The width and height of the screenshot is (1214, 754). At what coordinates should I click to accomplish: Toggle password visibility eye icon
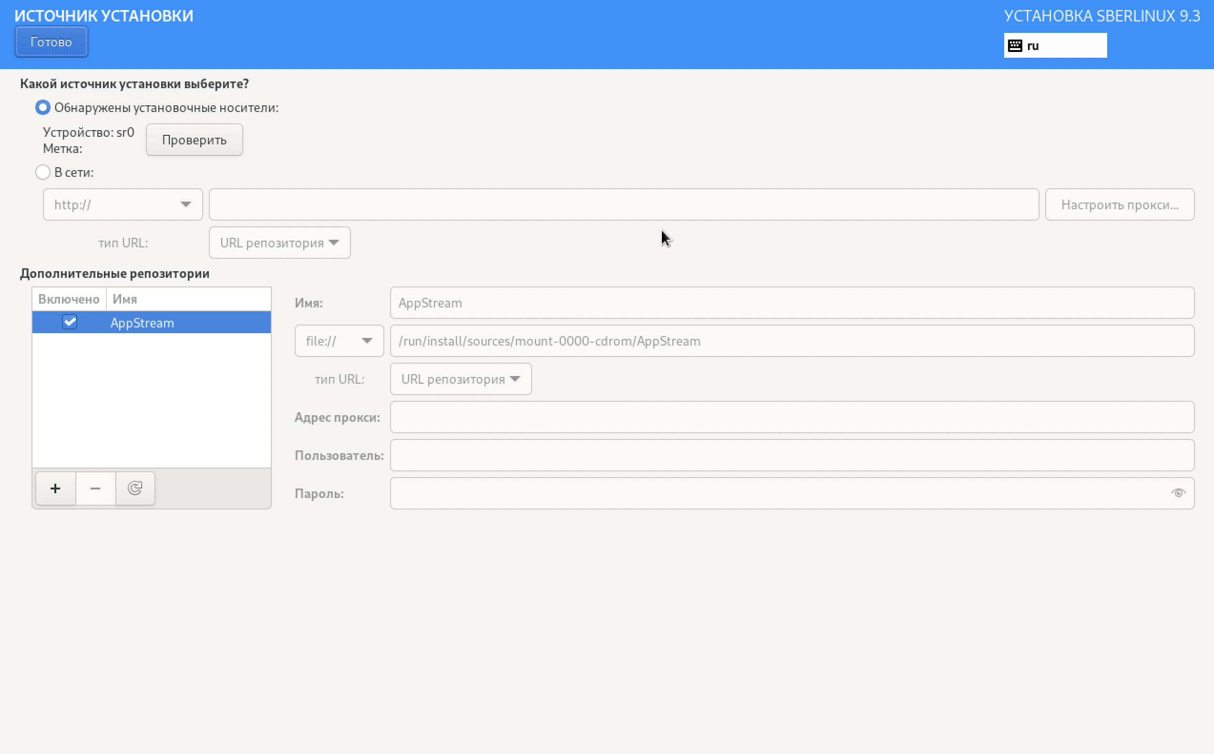[1178, 493]
